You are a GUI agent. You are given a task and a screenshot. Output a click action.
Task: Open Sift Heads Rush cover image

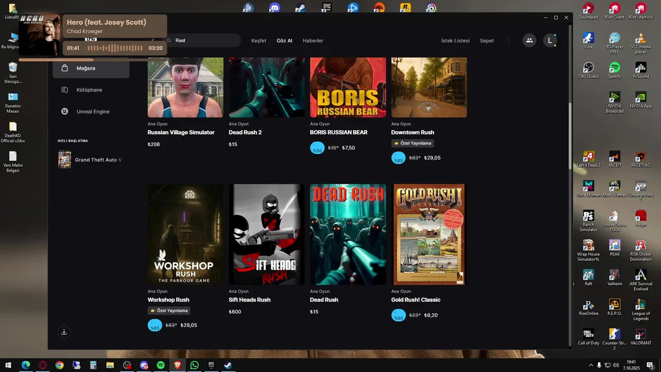266,235
